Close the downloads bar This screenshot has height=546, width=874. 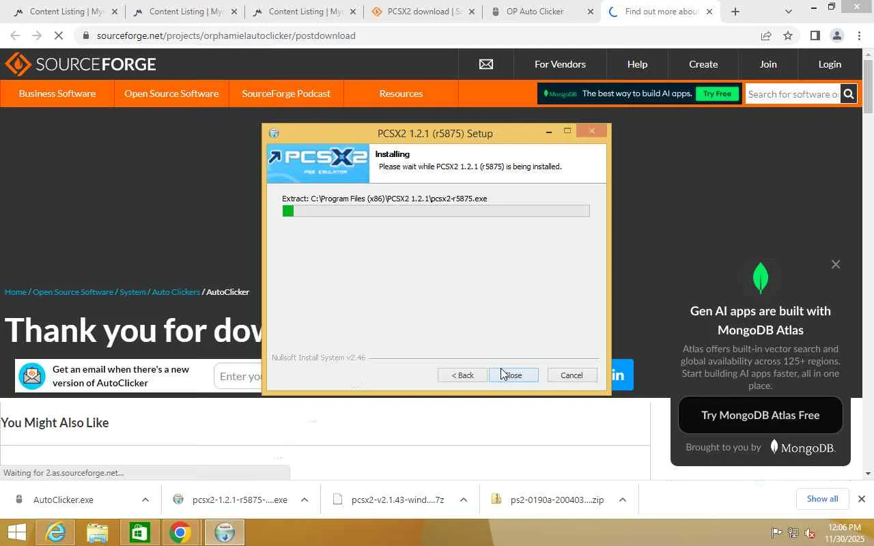coord(862,499)
